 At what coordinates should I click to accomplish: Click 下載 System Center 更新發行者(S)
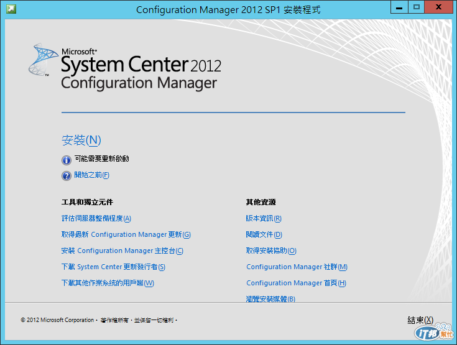pos(113,267)
